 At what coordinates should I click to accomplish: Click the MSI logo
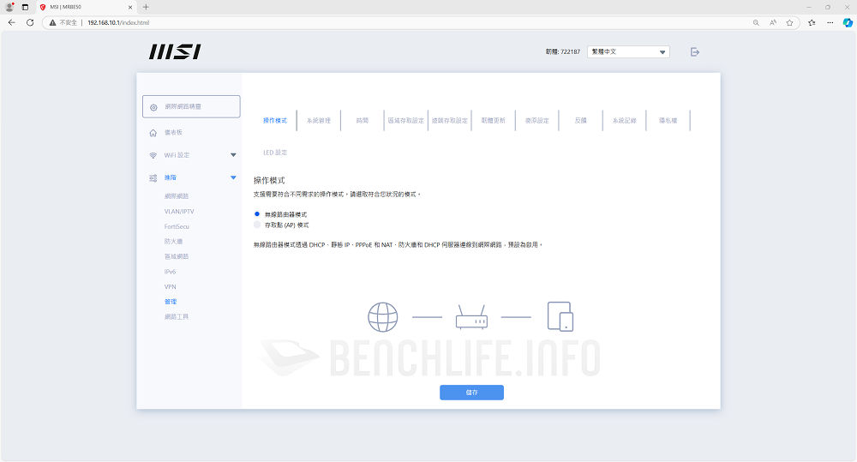pyautogui.click(x=175, y=52)
